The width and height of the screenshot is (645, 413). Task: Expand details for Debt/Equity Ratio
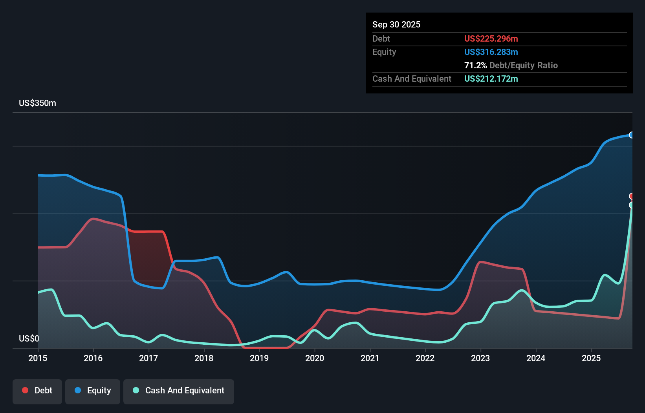point(511,65)
